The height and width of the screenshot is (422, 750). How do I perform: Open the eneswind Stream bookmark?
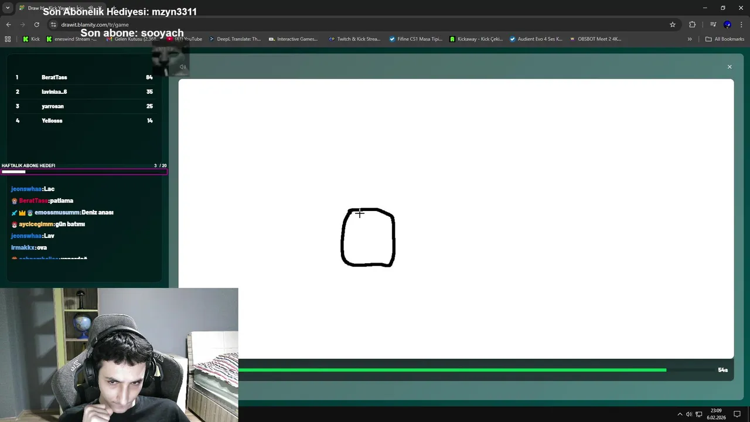tap(71, 39)
